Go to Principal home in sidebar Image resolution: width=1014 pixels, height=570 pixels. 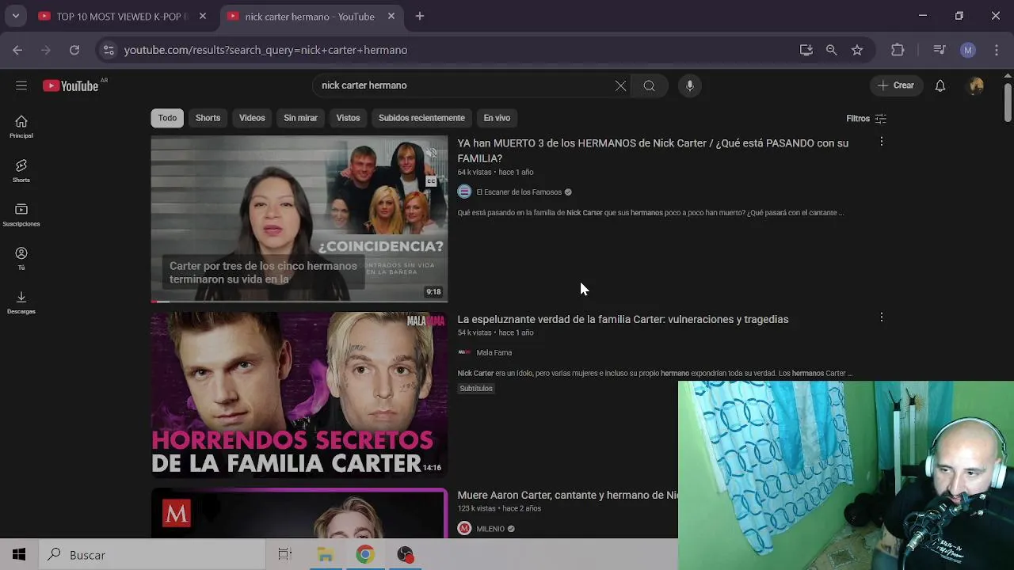tap(21, 127)
